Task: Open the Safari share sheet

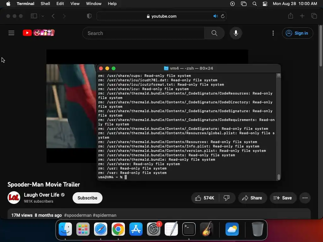Action: [x=291, y=16]
